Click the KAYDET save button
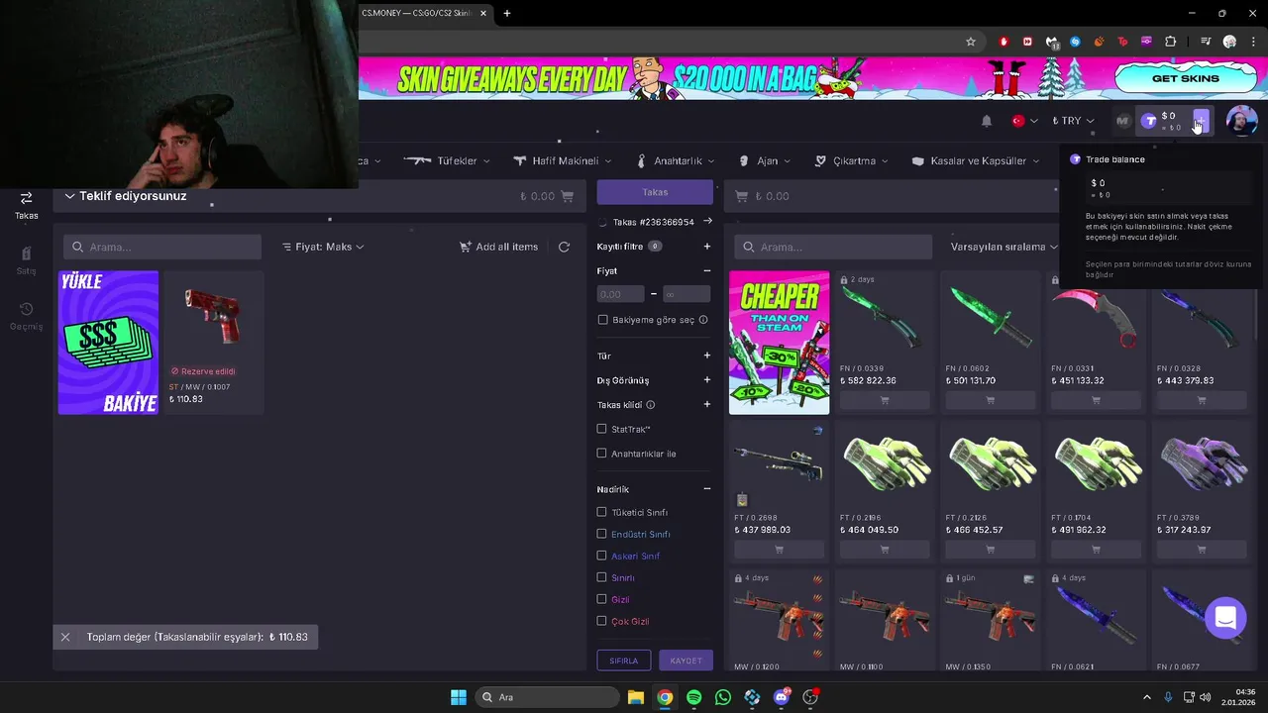Viewport: 1268px width, 713px height. 686,661
